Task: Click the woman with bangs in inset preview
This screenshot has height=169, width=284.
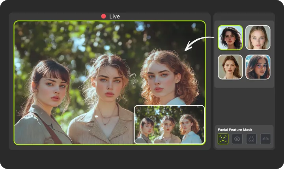Action: [146, 128]
